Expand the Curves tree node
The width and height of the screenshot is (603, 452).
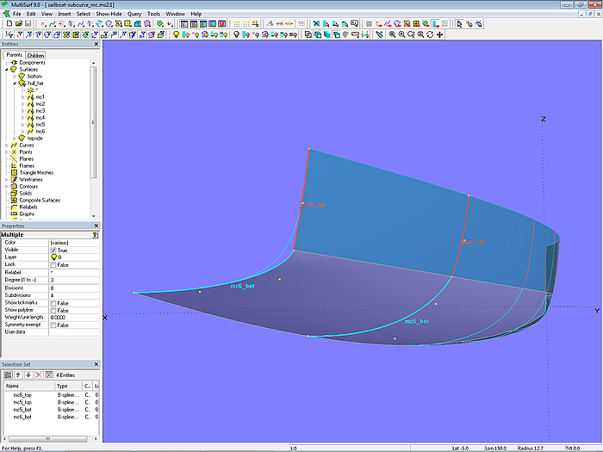tap(7, 146)
